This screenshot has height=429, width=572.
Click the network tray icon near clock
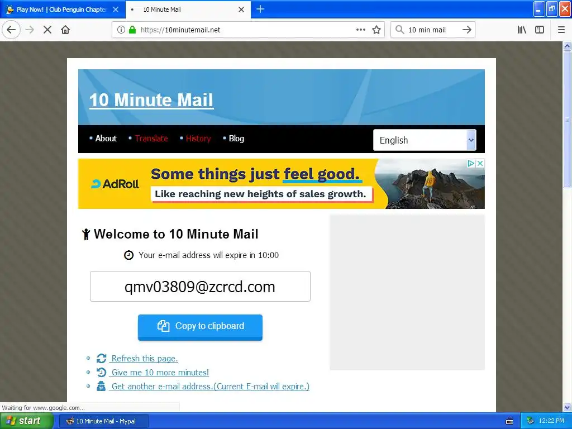[x=531, y=421]
